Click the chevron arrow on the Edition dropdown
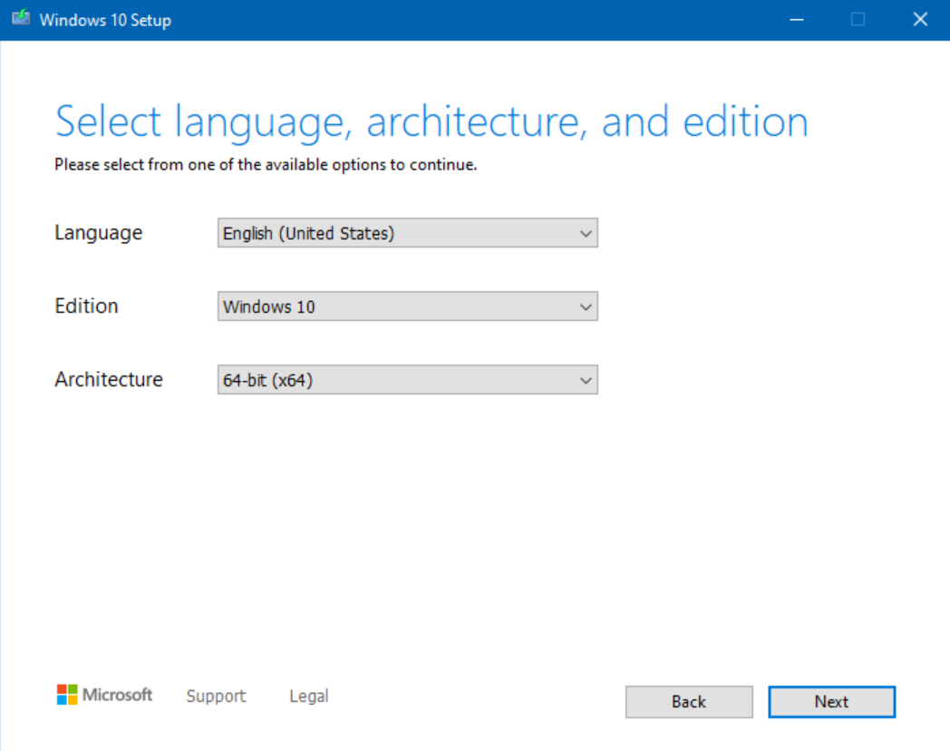Image resolution: width=950 pixels, height=751 pixels. pyautogui.click(x=586, y=307)
